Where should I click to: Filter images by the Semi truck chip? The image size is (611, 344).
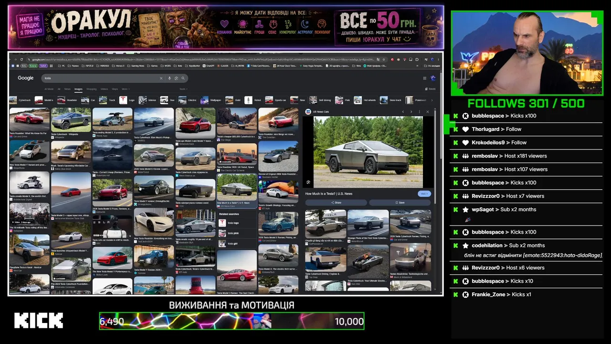pos(391,100)
